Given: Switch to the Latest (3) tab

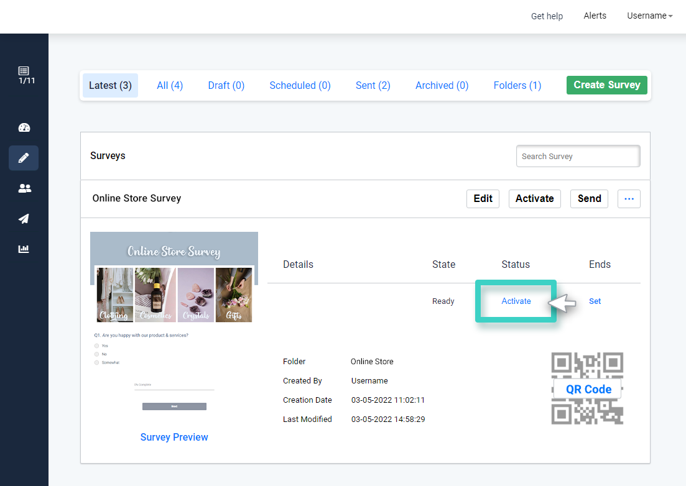Looking at the screenshot, I should click(x=110, y=85).
